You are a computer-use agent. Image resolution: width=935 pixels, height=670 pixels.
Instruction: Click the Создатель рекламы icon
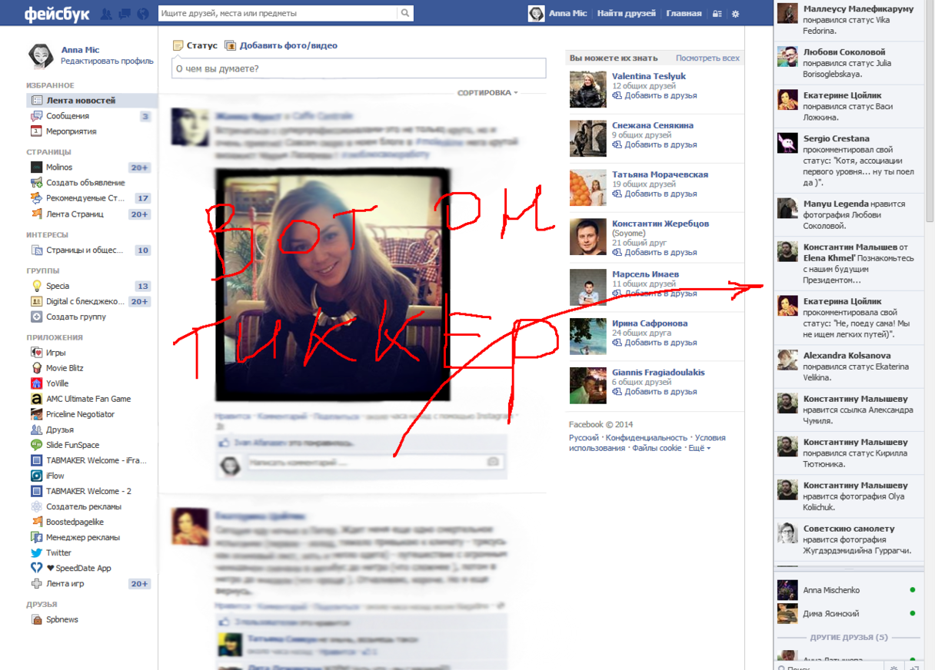click(x=36, y=506)
